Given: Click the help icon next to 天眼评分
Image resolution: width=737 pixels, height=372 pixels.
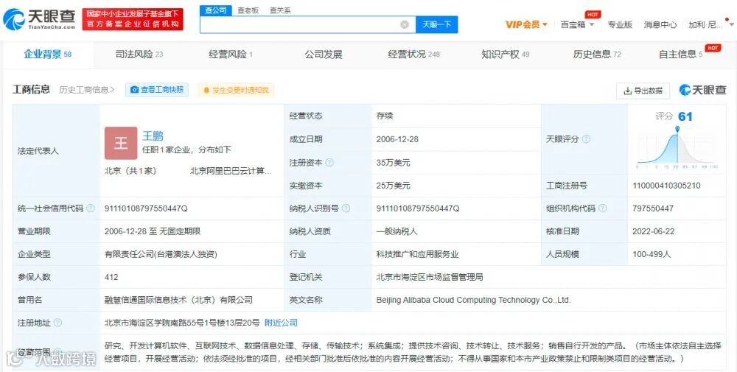Looking at the screenshot, I should 586,139.
